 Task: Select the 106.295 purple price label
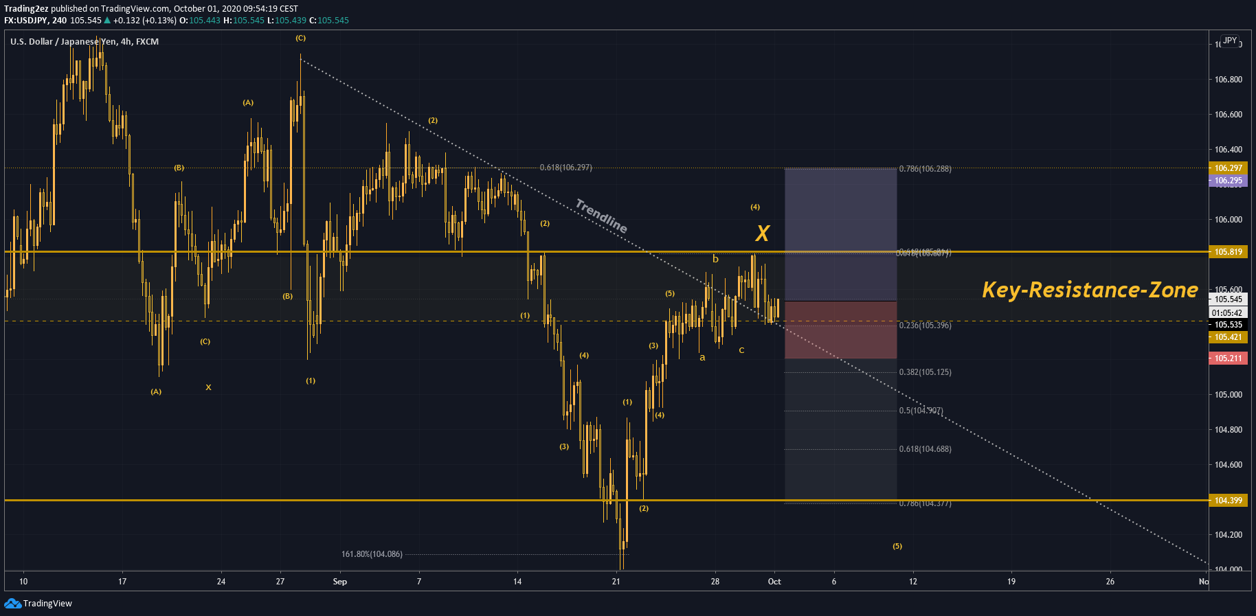click(x=1228, y=181)
